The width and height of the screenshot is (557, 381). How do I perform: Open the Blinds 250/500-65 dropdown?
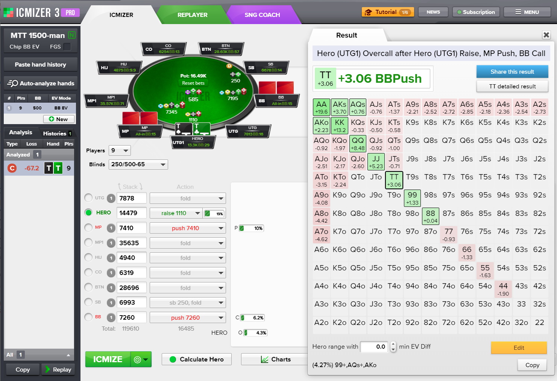click(x=138, y=164)
